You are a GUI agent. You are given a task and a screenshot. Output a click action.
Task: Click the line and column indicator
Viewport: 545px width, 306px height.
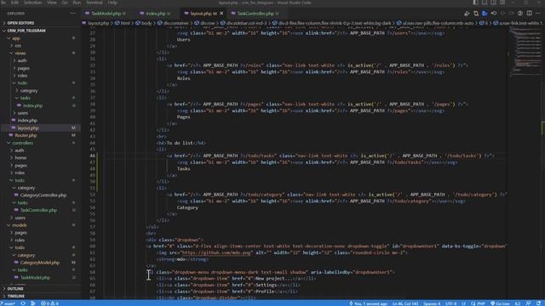405,303
